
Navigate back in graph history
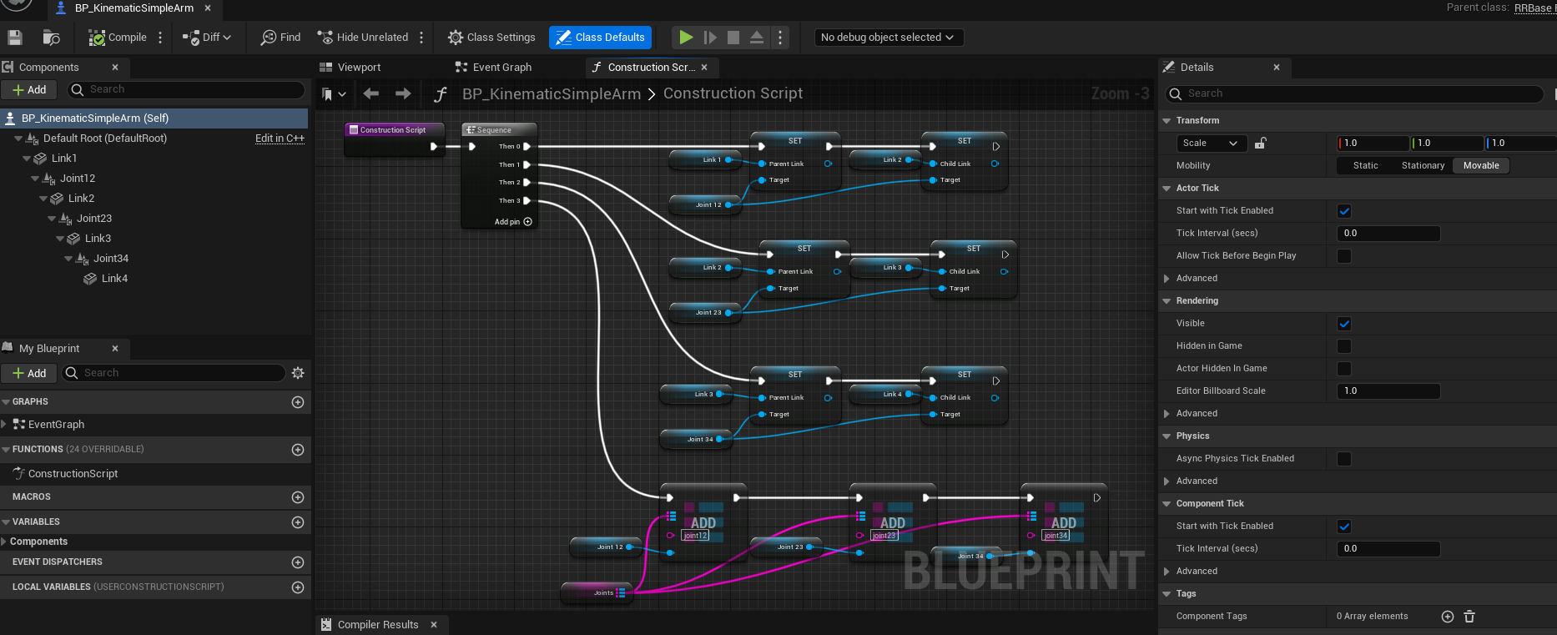coord(371,93)
